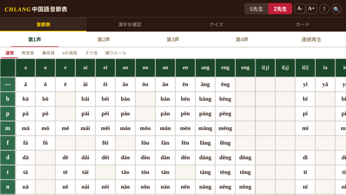Click row header 'f'

8,143
